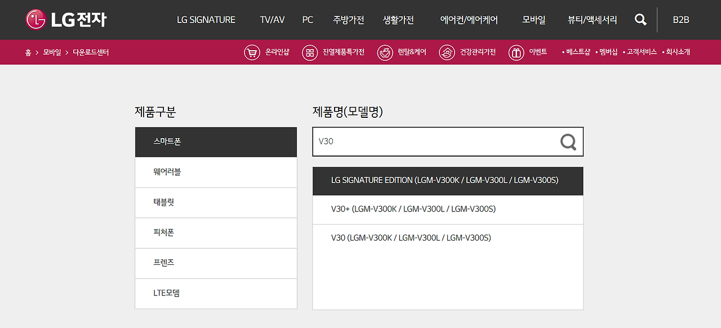Click the model search magnifier button

(568, 141)
